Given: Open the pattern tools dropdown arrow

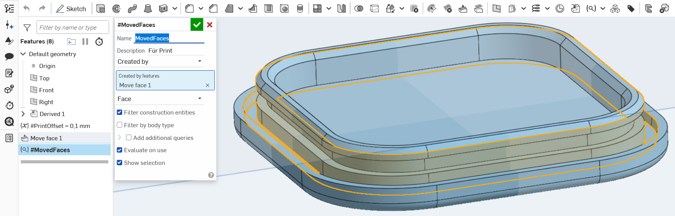Looking at the screenshot, I should pyautogui.click(x=328, y=8).
